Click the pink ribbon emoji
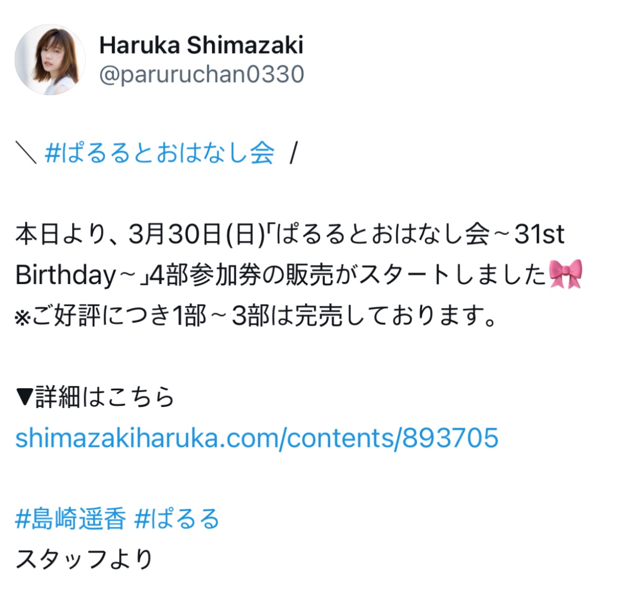Screen dimensions: 631x590 [566, 274]
